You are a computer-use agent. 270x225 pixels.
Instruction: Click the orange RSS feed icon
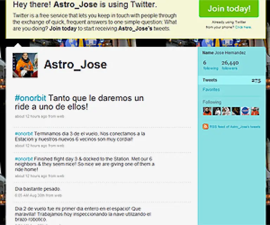[x=206, y=127]
